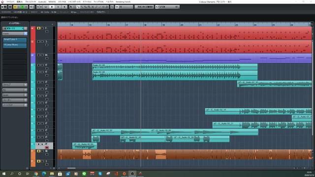Click the クオンタイズ適用 apply quantize button
Viewport: 315px width, 177px height.
pyautogui.click(x=144, y=7)
